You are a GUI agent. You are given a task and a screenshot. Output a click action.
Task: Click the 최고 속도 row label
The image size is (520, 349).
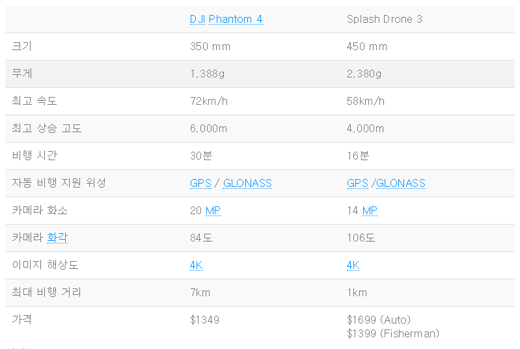(x=34, y=101)
